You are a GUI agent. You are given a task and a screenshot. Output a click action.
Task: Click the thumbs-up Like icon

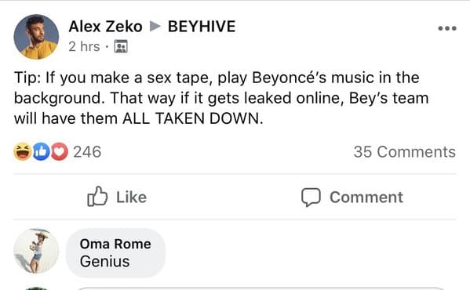pyautogui.click(x=97, y=196)
